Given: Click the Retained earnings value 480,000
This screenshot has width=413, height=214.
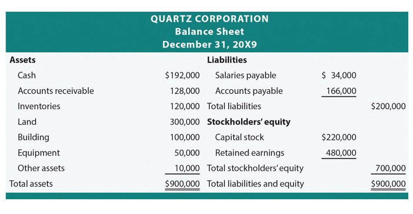Looking at the screenshot, I should pyautogui.click(x=341, y=153).
